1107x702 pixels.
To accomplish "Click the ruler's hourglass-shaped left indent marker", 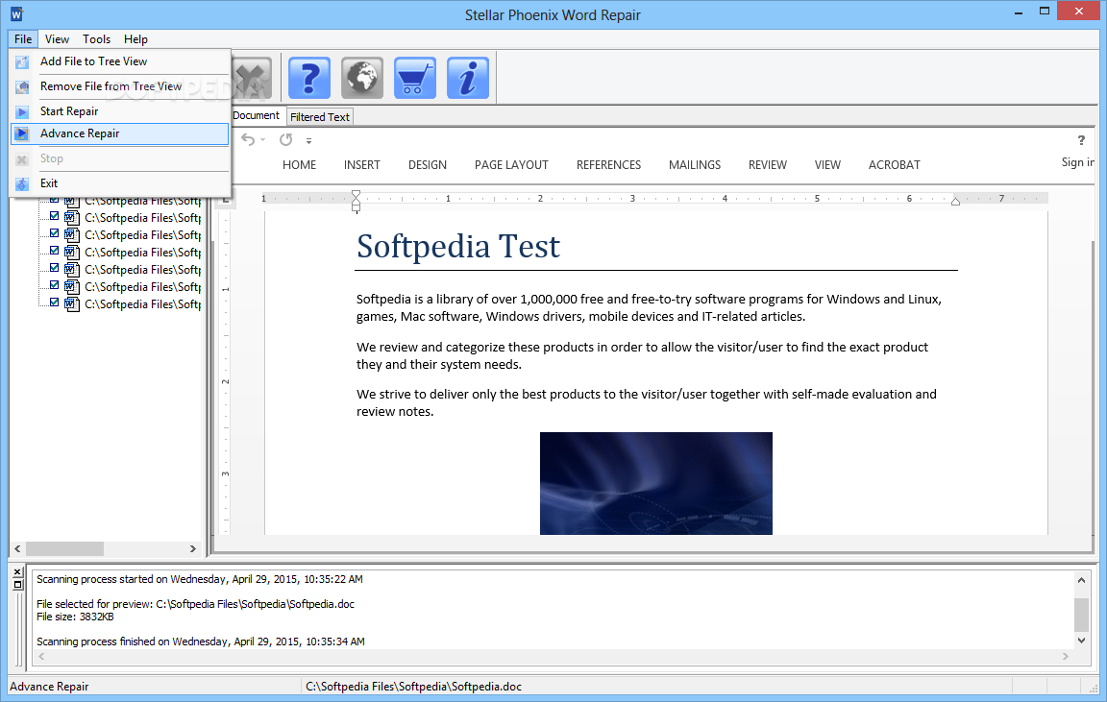I will [356, 201].
